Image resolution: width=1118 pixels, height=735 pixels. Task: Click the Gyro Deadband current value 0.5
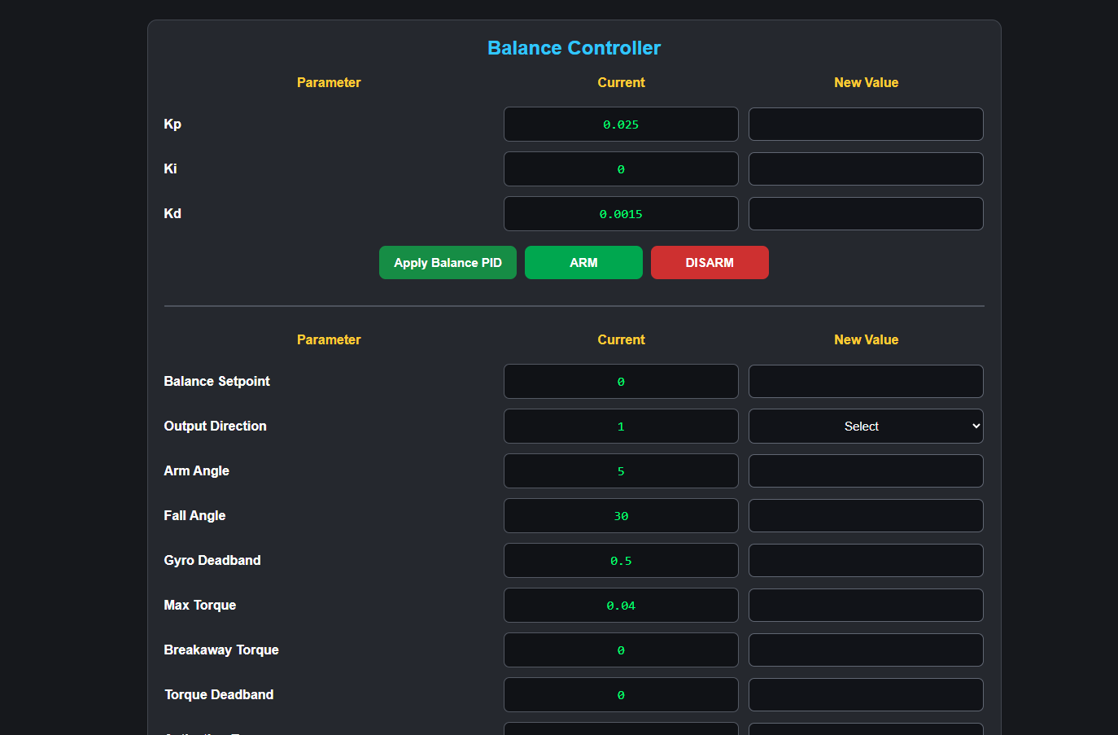point(621,561)
